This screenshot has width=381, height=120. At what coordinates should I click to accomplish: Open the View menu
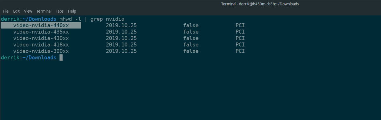click(x=28, y=11)
